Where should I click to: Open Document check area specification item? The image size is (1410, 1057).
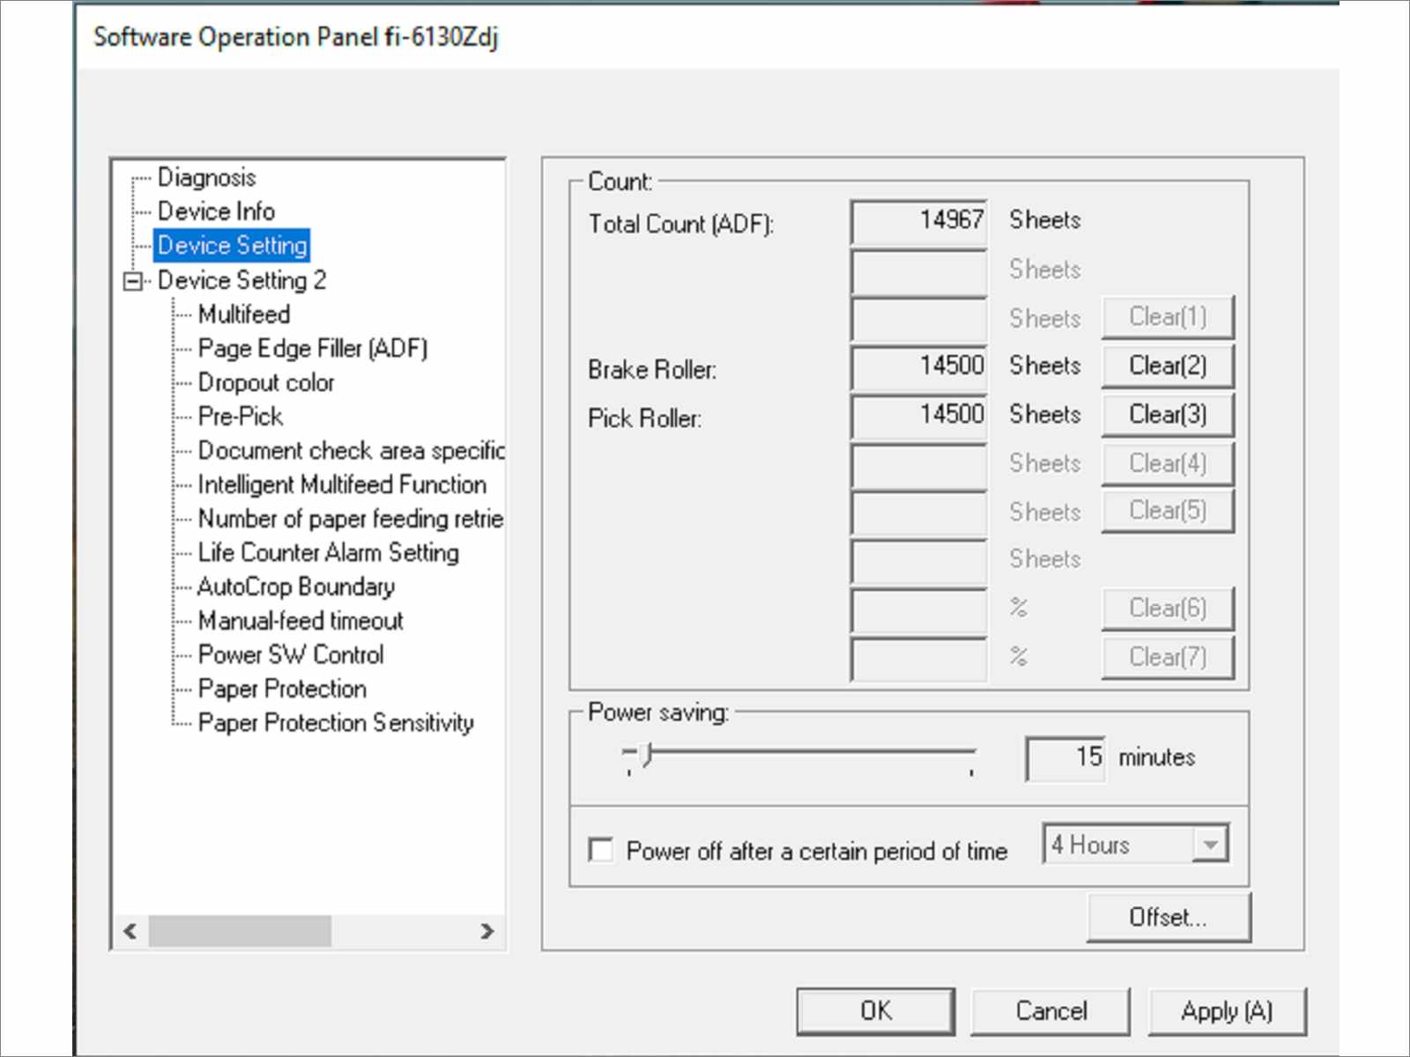click(351, 450)
